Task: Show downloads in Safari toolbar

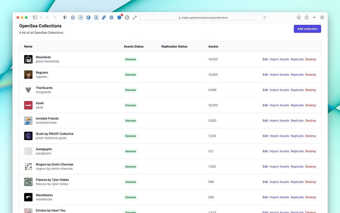Action: point(299,17)
